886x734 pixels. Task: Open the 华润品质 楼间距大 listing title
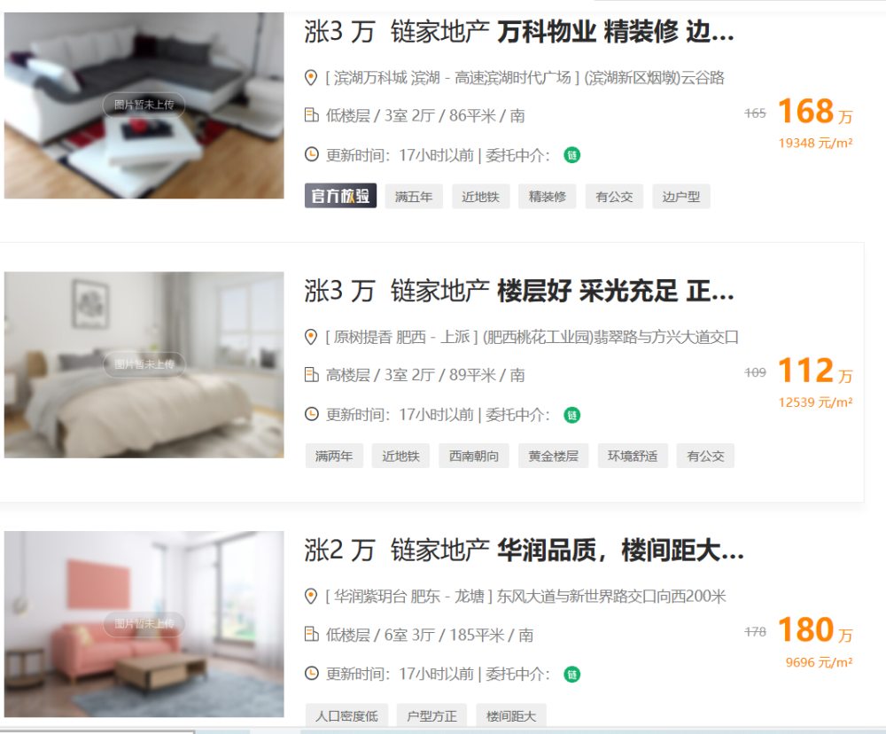524,550
